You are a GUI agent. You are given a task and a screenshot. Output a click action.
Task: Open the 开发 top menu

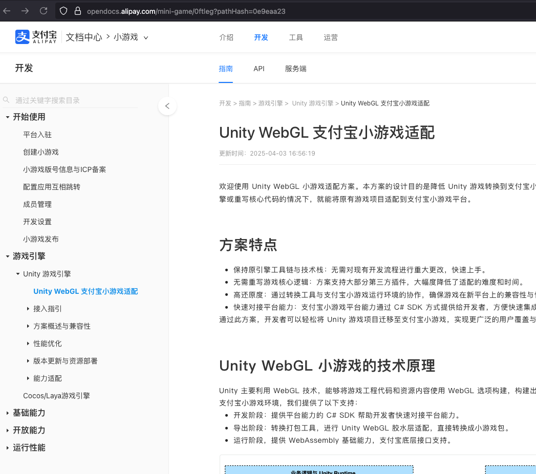[261, 37]
